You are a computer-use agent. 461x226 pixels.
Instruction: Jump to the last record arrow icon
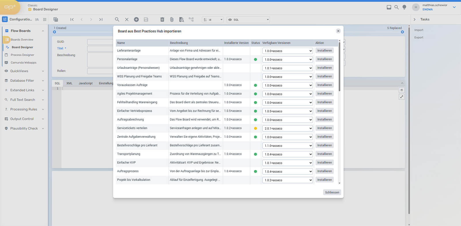tap(101, 20)
